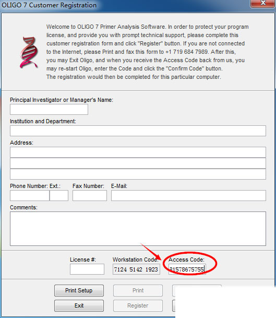Click the 'Workstation Code:' label
The image size is (276, 318).
(136, 260)
